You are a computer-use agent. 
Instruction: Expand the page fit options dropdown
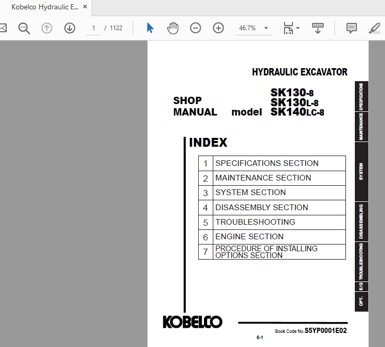[298, 28]
